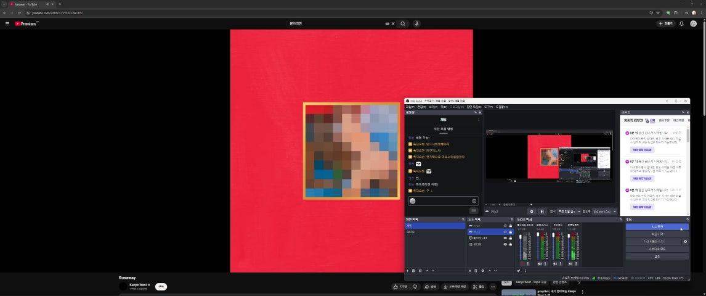Image resolution: width=706 pixels, height=296 pixels.
Task: Go to YouTube Premium home logo
Action: (26, 23)
